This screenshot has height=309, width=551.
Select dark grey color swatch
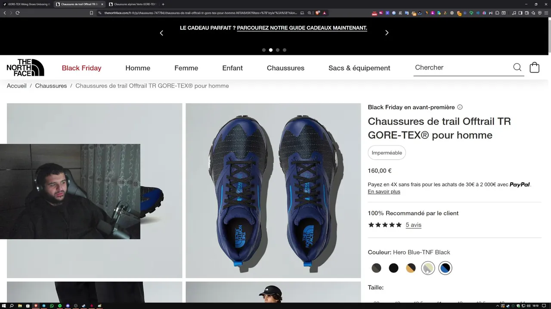click(x=376, y=268)
